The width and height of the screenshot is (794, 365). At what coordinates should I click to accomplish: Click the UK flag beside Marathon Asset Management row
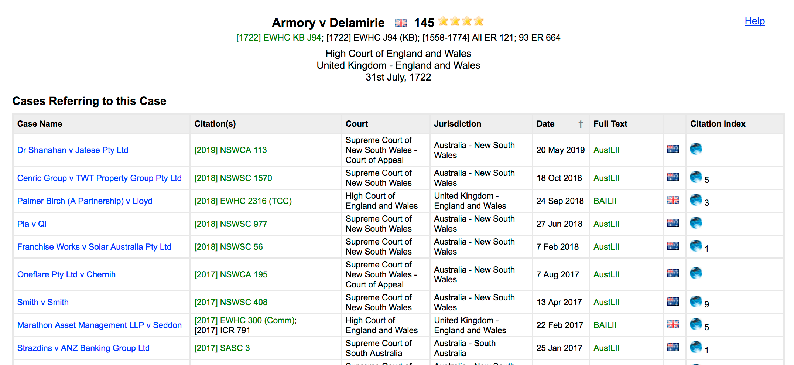pyautogui.click(x=673, y=324)
